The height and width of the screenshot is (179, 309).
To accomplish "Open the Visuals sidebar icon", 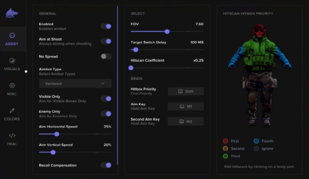I will pos(12,61).
